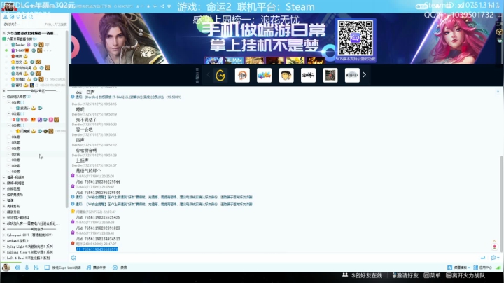The width and height of the screenshot is (504, 283).
Task: Expand the Left 4 Dead channel group
Action: (x=4, y=258)
